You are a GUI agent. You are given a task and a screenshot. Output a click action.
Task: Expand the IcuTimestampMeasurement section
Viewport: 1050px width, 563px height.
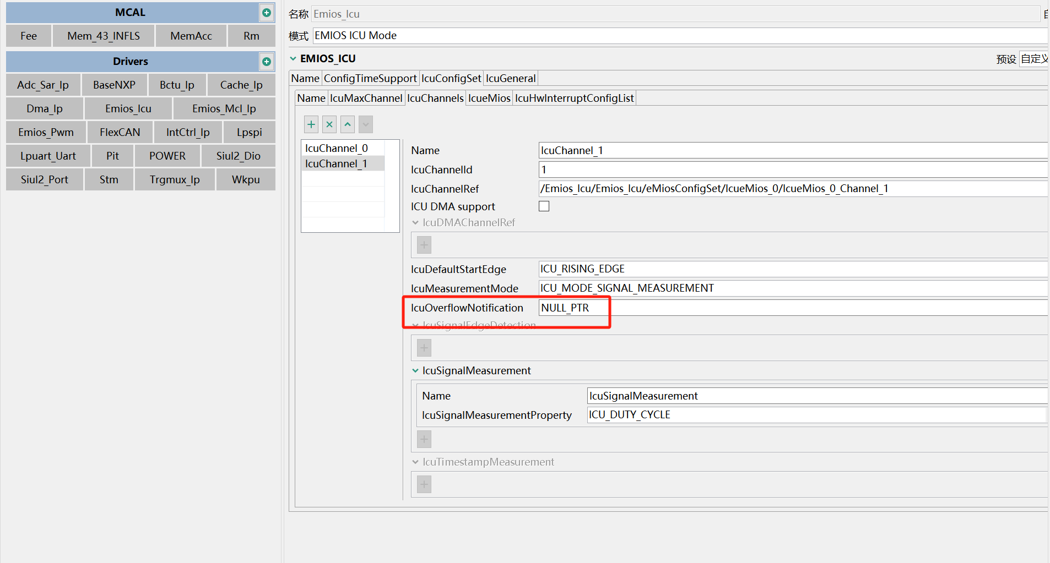point(415,462)
